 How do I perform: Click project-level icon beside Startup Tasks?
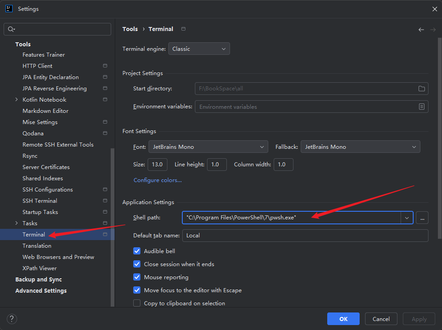[105, 212]
